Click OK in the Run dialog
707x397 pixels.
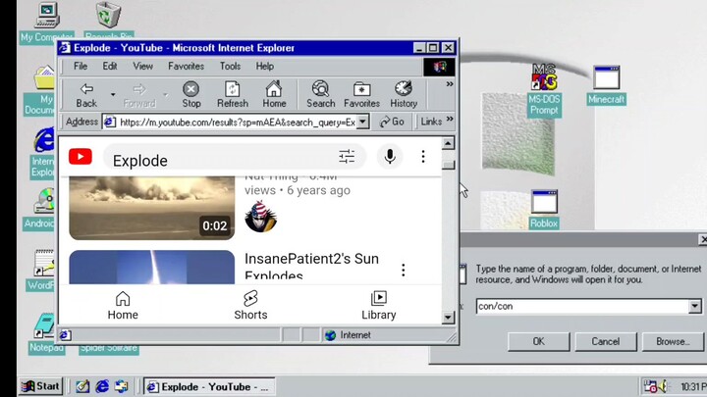[538, 342]
